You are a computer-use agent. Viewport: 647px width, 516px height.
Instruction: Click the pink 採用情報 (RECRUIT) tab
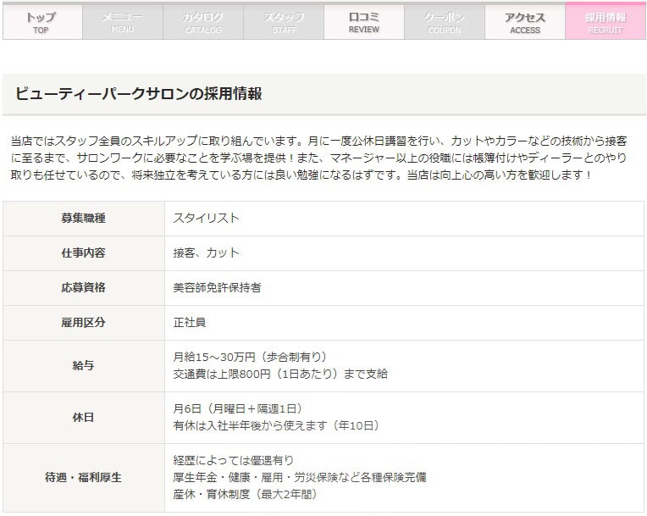(605, 22)
